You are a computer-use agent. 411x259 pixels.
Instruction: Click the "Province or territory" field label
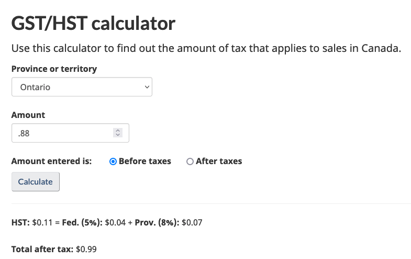[x=54, y=69]
